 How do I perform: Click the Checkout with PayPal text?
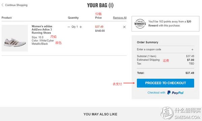157,93
